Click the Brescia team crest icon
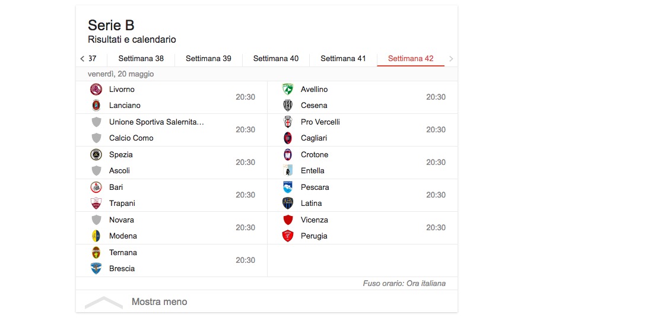 tap(96, 269)
